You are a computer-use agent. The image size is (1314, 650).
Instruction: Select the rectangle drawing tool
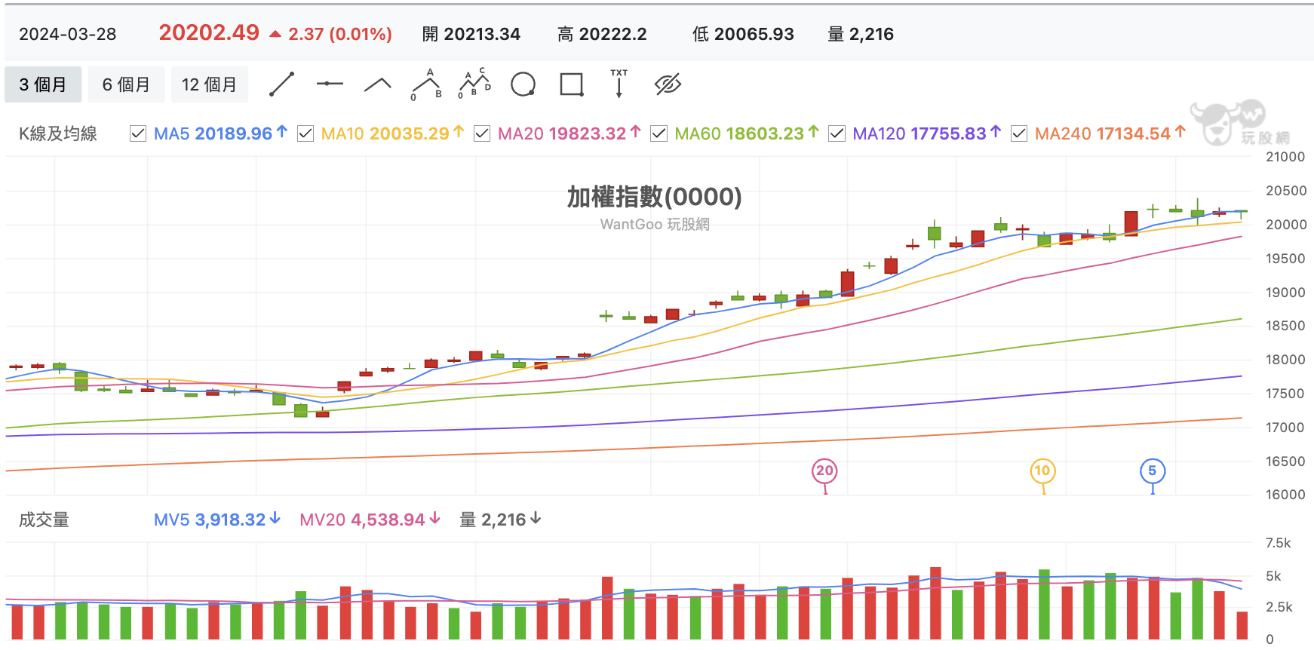point(572,84)
